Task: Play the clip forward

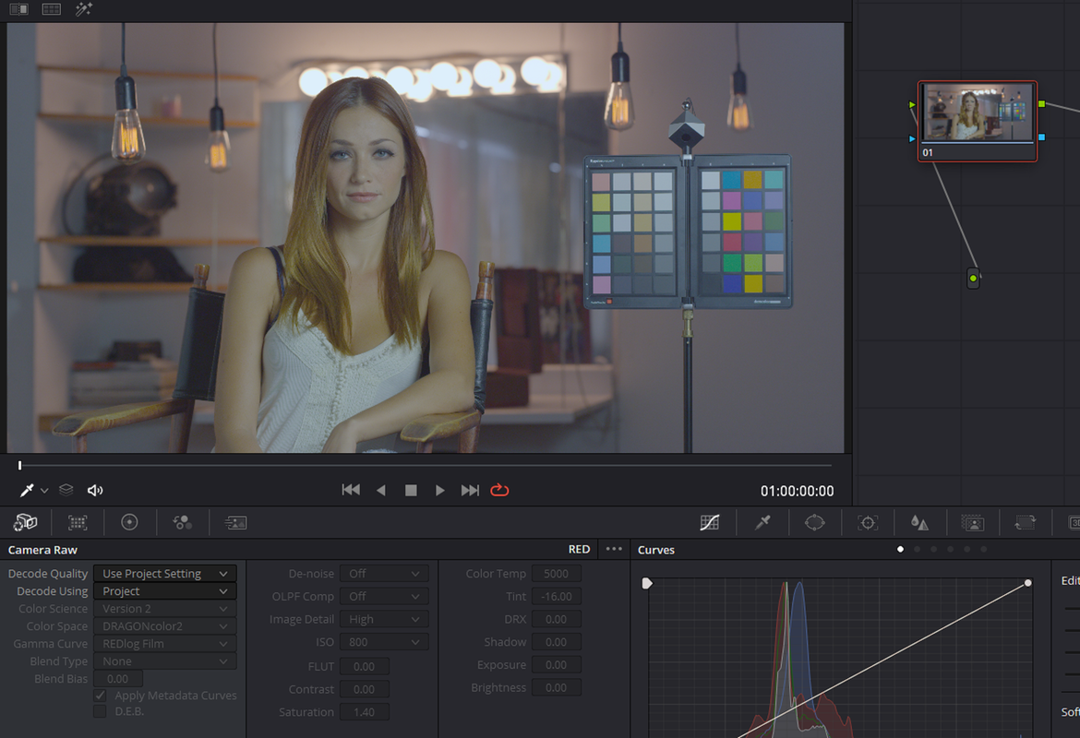Action: 439,490
